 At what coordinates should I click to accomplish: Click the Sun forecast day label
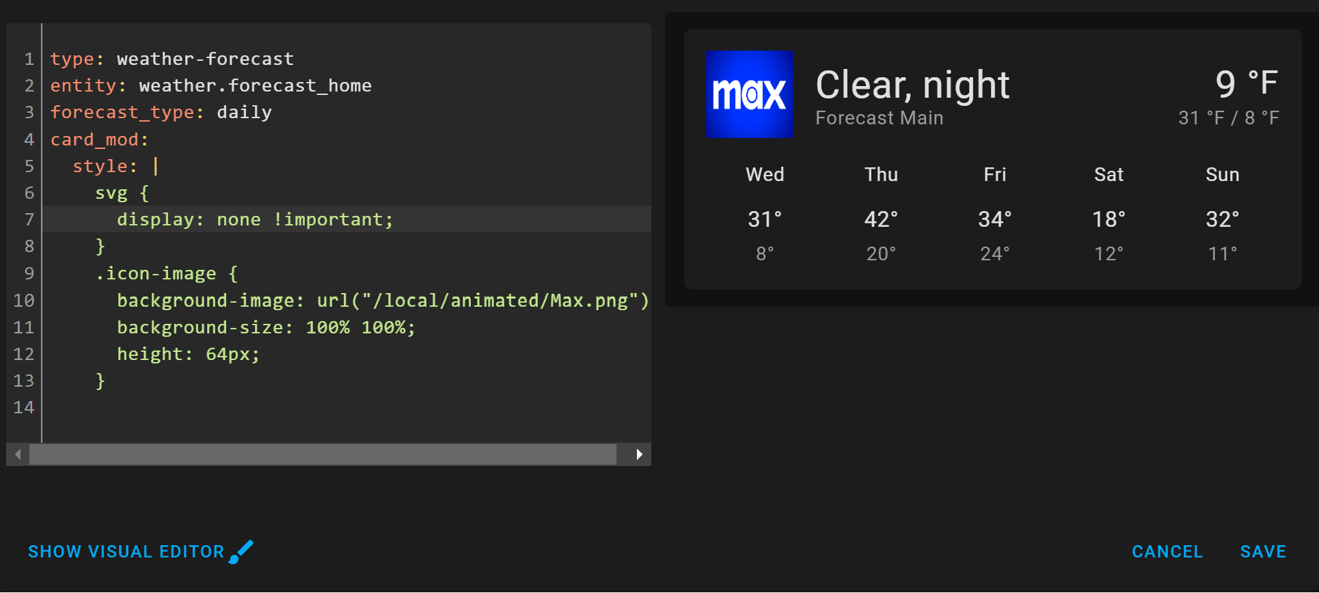pyautogui.click(x=1222, y=174)
